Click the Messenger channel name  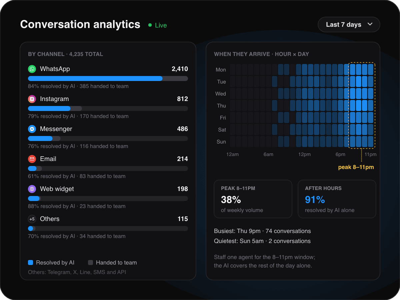(x=56, y=129)
